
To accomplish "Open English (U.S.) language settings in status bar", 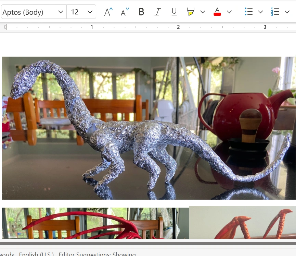I will tap(36, 254).
